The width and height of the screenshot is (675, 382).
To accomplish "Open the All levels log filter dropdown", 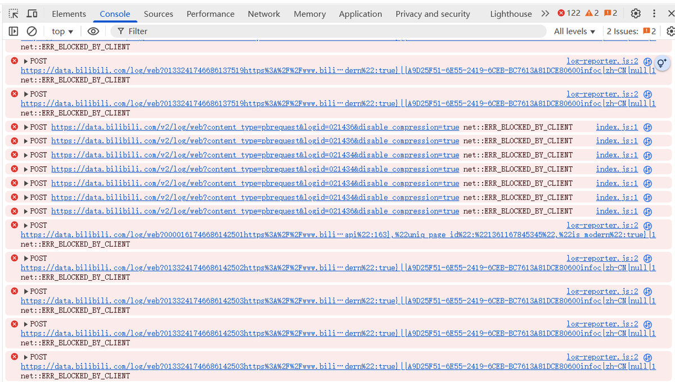I will click(574, 31).
